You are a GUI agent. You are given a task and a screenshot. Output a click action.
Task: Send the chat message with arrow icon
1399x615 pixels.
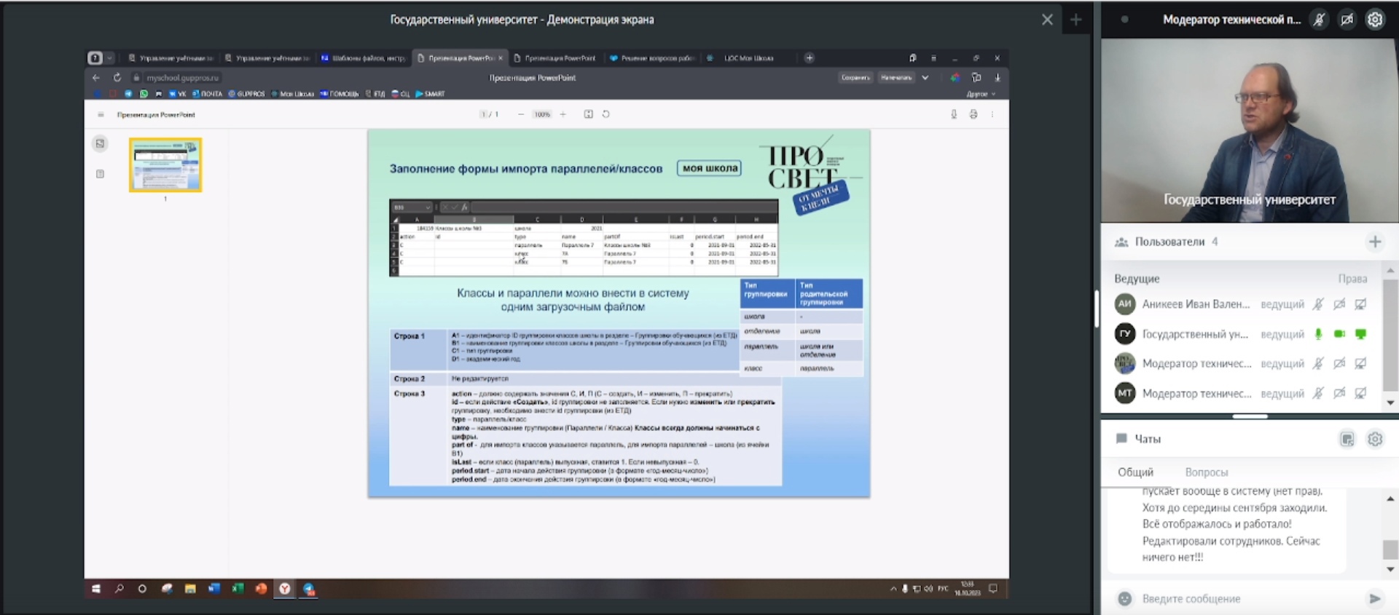pos(1375,598)
